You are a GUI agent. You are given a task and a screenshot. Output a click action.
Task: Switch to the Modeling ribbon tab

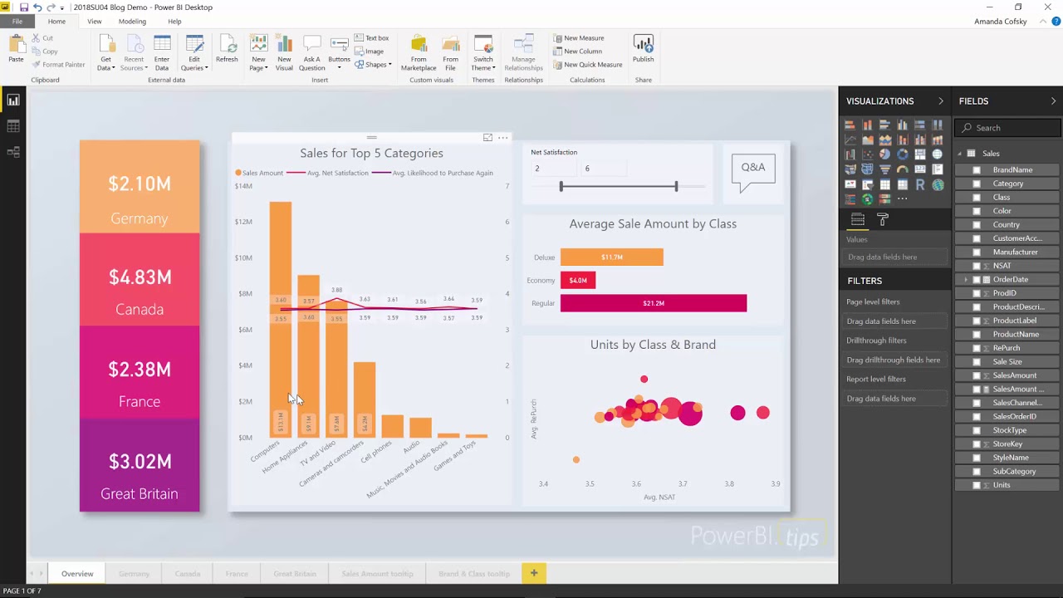[132, 22]
